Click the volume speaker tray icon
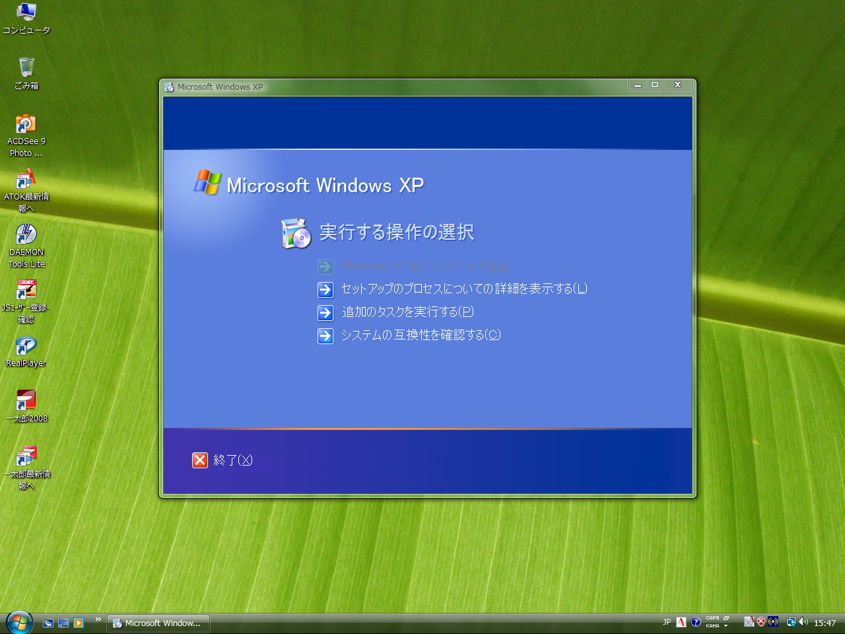 803,622
